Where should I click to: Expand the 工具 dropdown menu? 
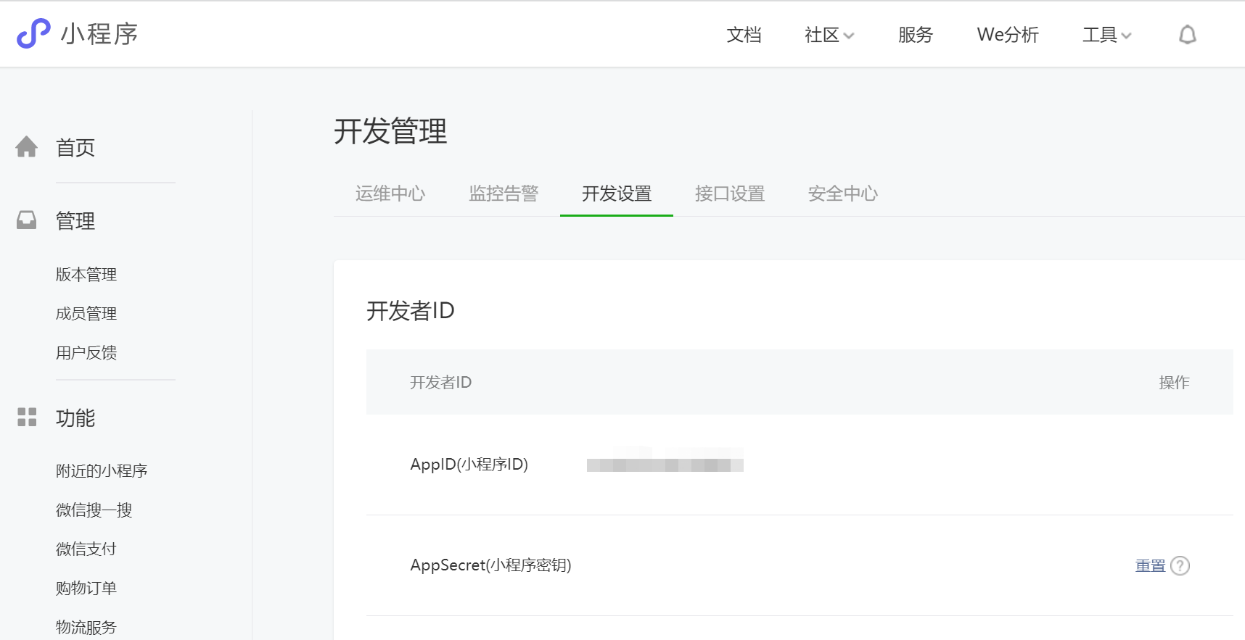click(x=1106, y=35)
